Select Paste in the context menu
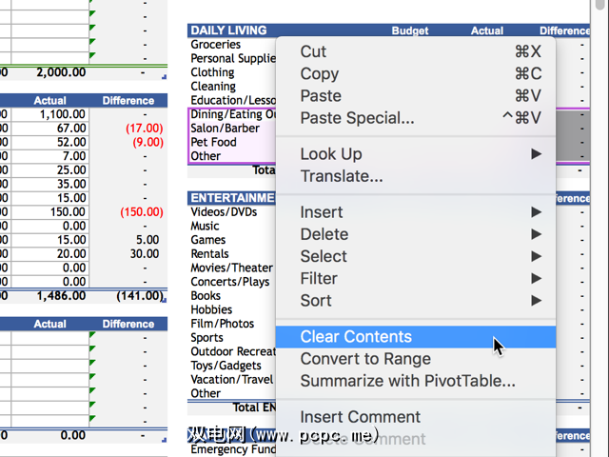The height and width of the screenshot is (457, 609). pyautogui.click(x=416, y=95)
